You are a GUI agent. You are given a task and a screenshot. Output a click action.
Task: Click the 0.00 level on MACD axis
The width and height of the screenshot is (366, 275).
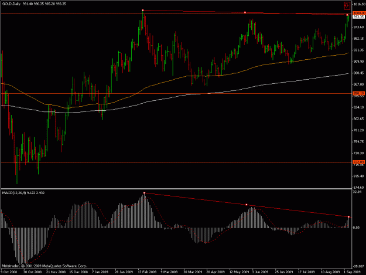point(356,228)
